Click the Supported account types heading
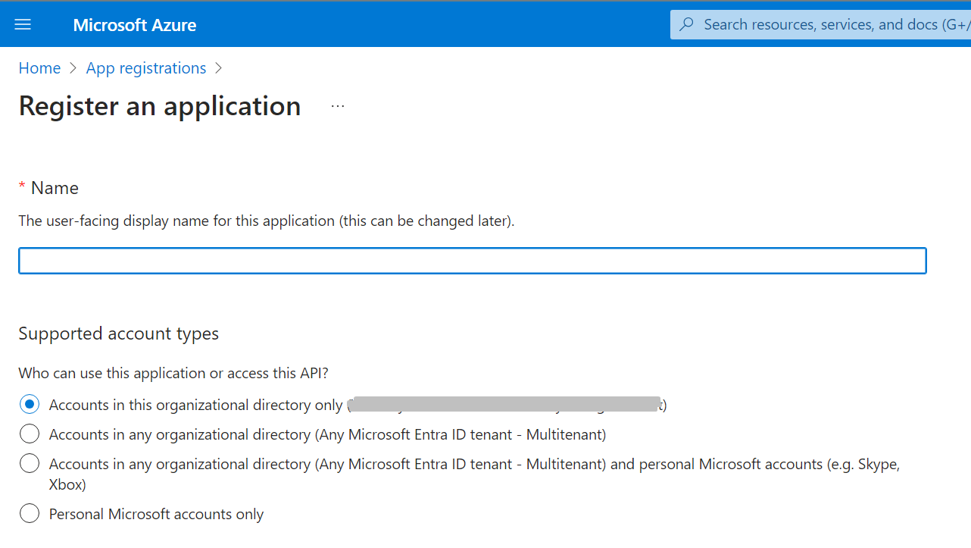Screen dimensions: 971x548 click(x=118, y=333)
